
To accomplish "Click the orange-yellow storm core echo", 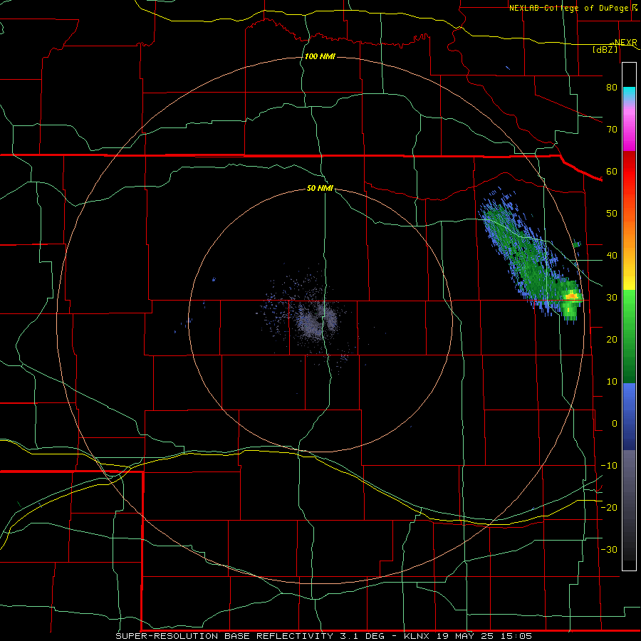I will (x=571, y=296).
